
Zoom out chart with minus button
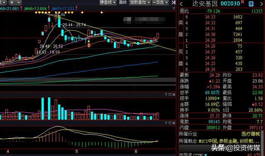pyautogui.click(x=19, y=2)
